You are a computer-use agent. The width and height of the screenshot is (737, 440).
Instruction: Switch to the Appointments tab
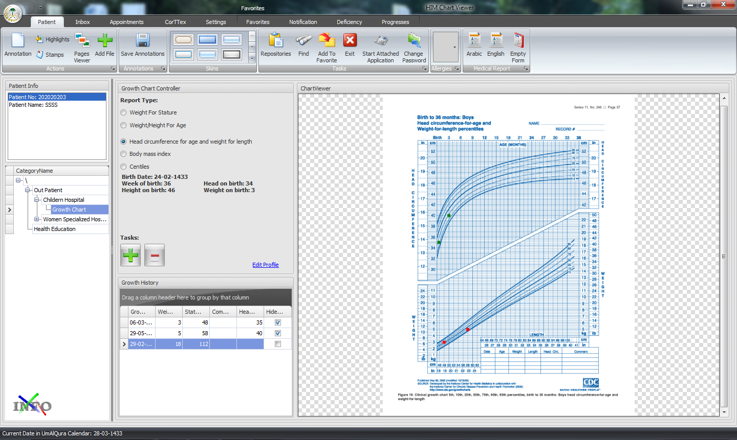click(126, 22)
